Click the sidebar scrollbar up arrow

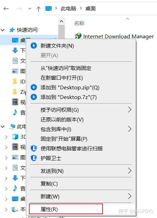61,21
